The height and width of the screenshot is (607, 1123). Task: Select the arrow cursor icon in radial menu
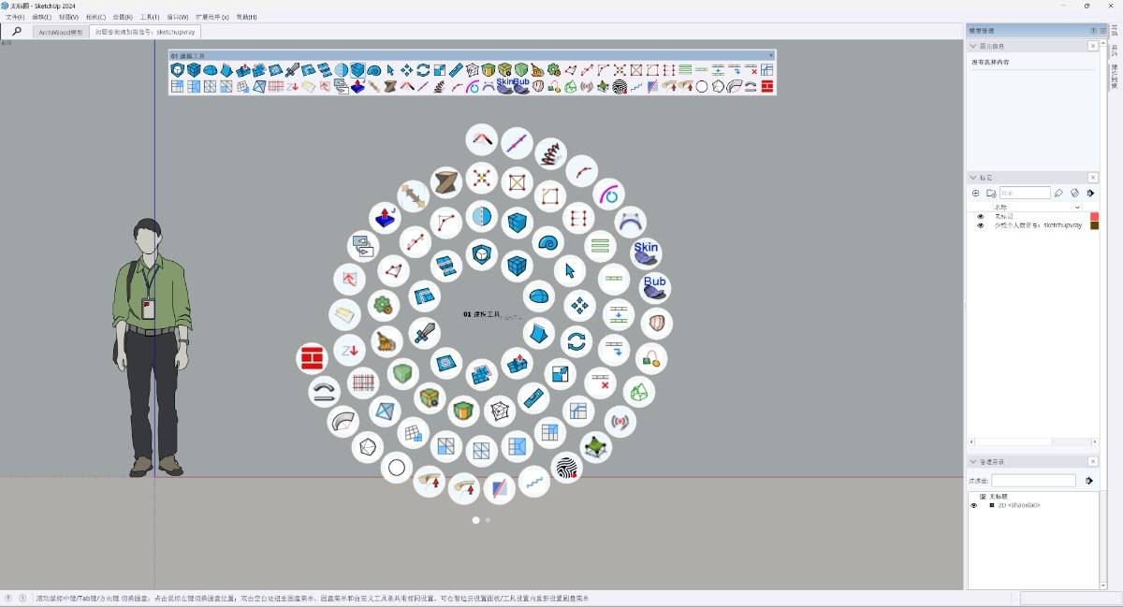[568, 271]
